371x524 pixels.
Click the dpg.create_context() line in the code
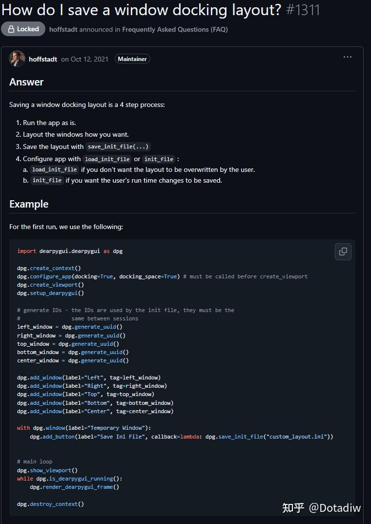coord(49,268)
